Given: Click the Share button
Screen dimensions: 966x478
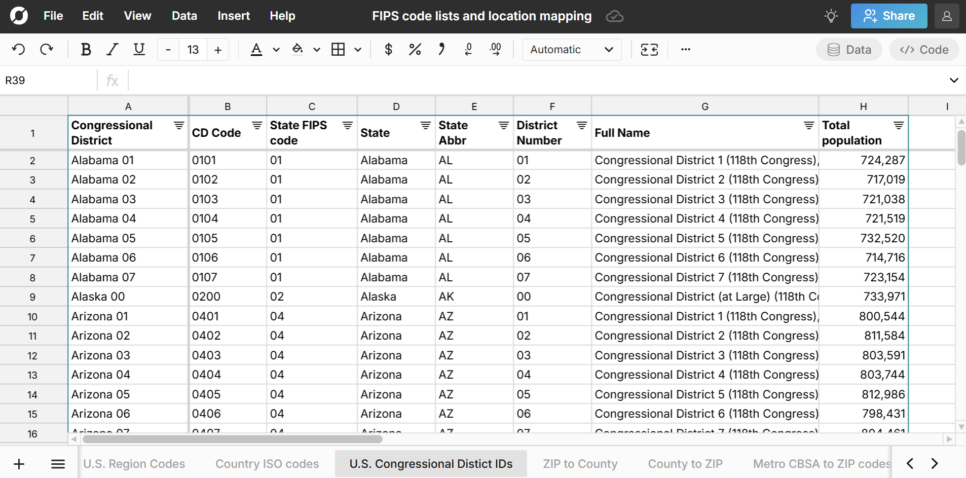Looking at the screenshot, I should (888, 16).
